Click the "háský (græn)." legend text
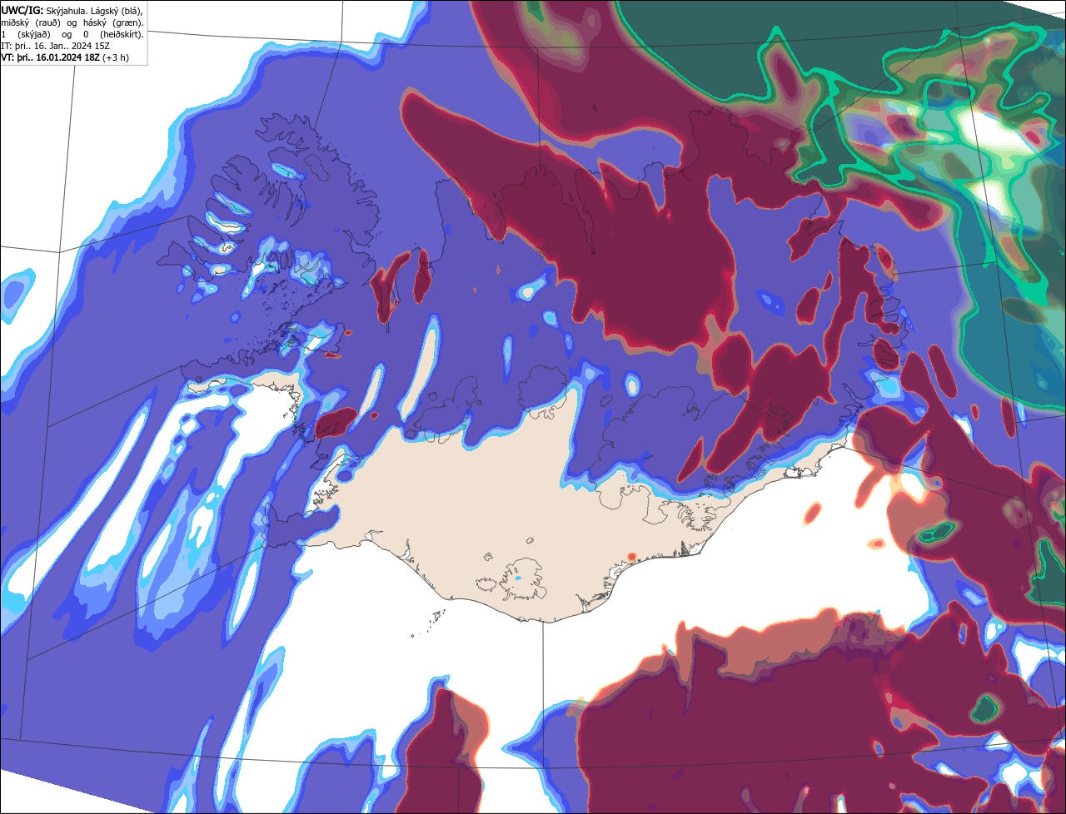This screenshot has width=1066, height=814. coord(113,23)
